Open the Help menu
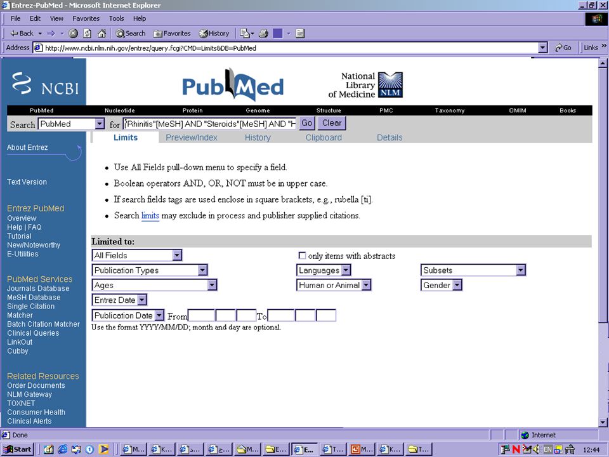Image resolution: width=609 pixels, height=457 pixels. tap(140, 18)
